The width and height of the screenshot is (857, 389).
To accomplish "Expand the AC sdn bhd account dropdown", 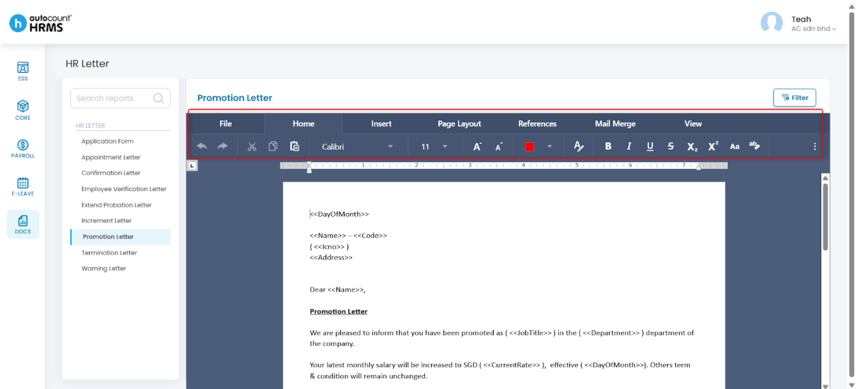I will tap(814, 29).
